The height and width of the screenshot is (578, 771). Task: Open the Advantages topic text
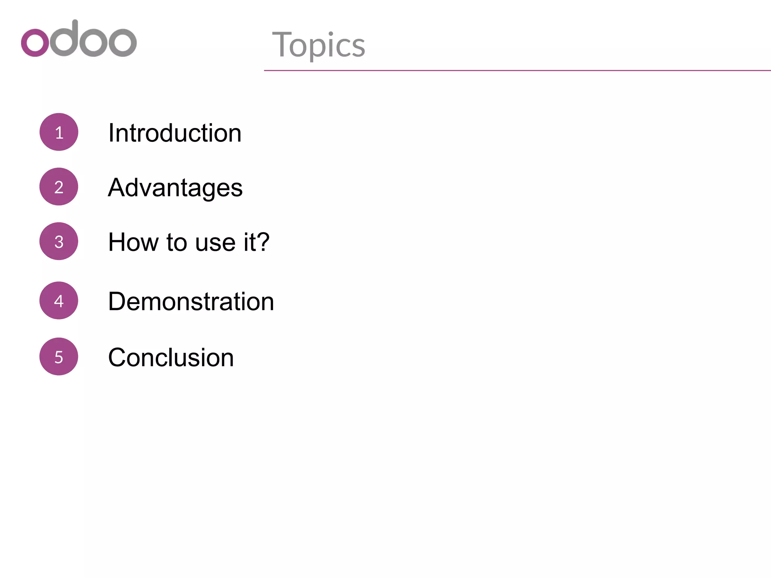coord(175,188)
